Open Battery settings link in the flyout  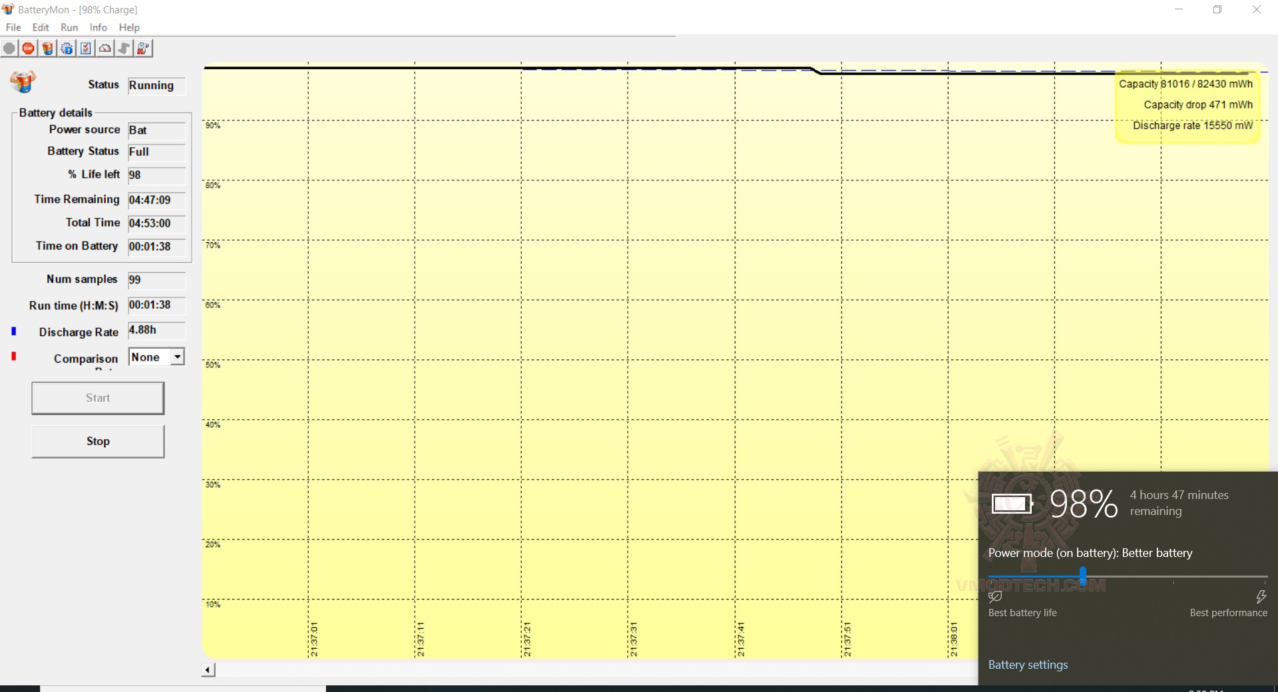click(x=1028, y=665)
